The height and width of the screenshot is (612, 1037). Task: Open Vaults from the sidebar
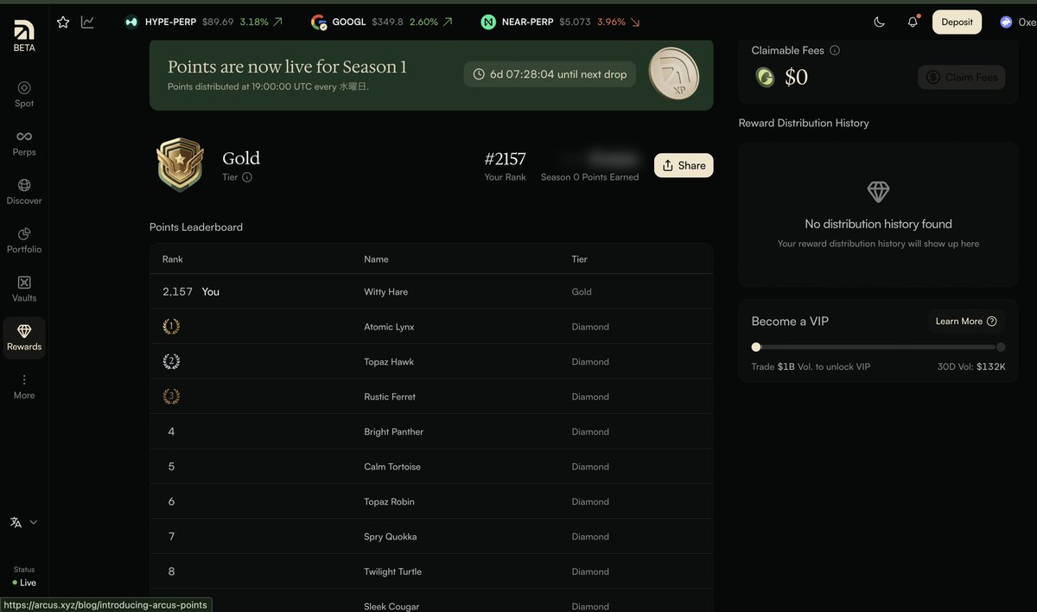click(24, 289)
